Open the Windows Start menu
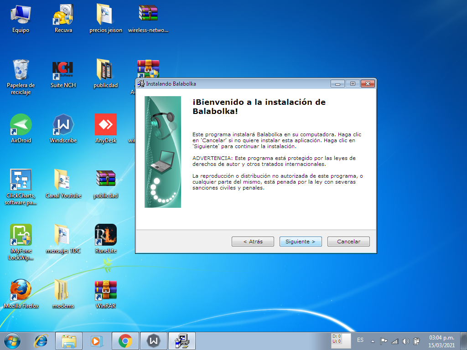 pos(12,341)
